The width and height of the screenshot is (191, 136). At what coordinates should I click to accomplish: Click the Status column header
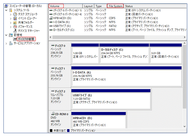point(129,6)
